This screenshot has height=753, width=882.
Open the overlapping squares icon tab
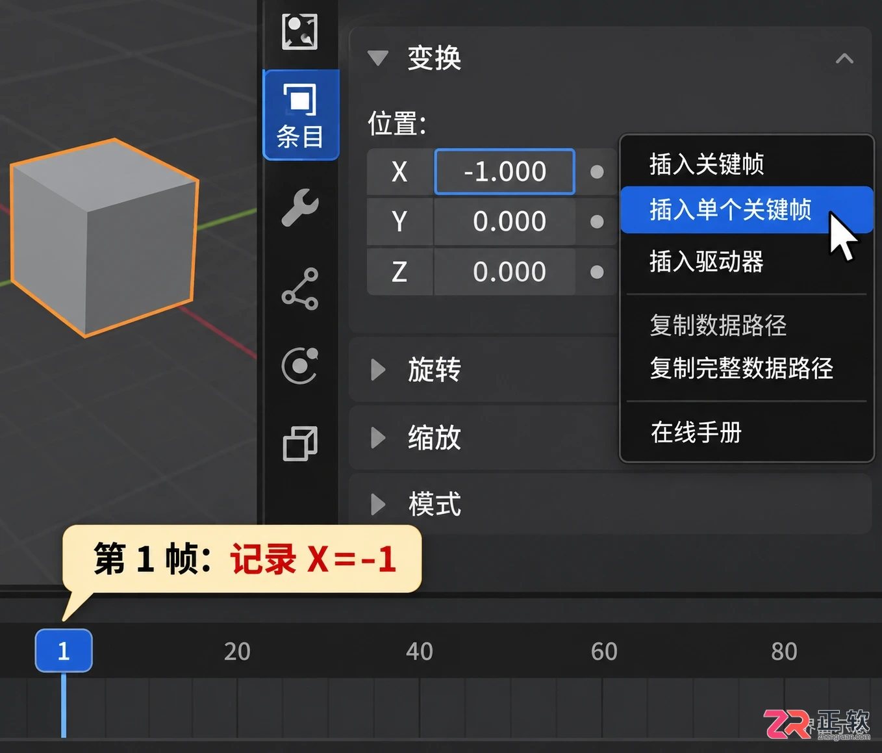pyautogui.click(x=300, y=444)
